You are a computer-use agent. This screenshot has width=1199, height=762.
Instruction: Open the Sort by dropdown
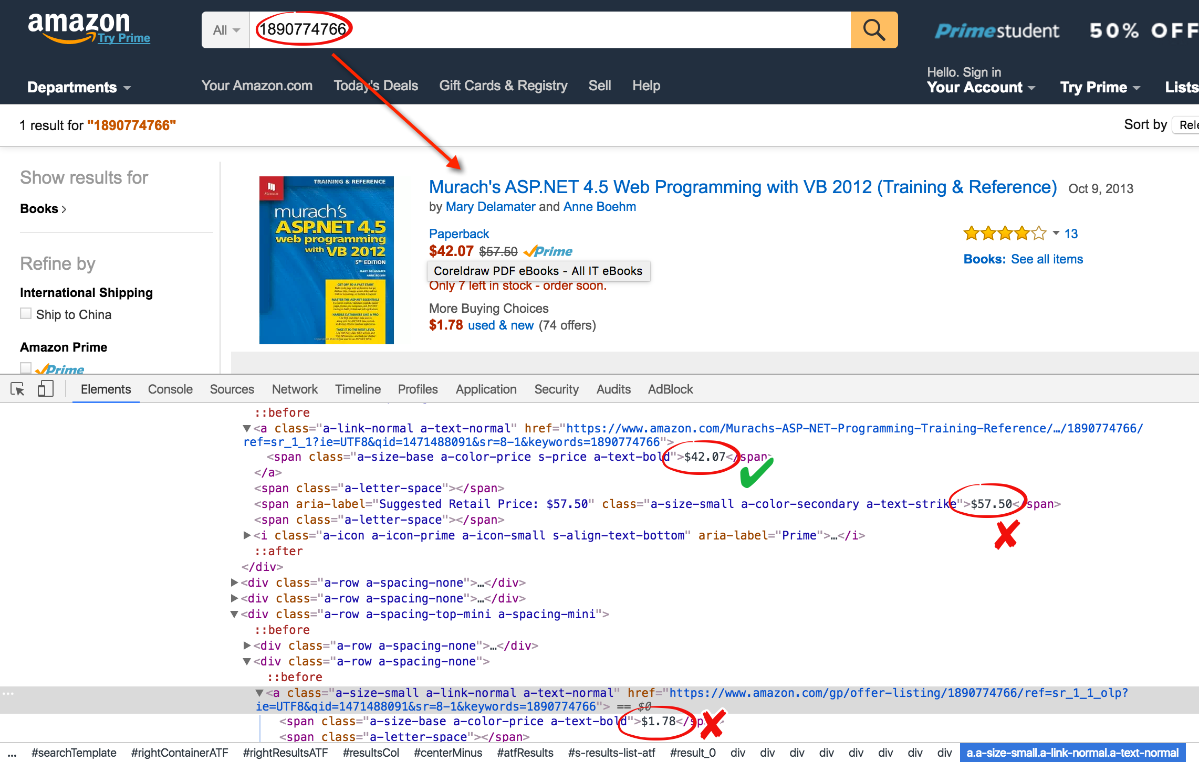pos(1185,125)
